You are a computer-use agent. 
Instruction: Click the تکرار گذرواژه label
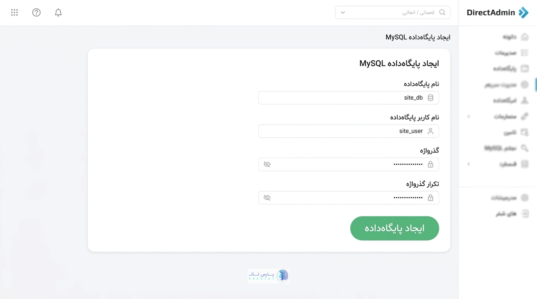pyautogui.click(x=423, y=184)
